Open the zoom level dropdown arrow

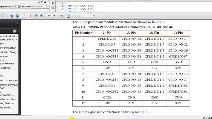coord(54,16)
